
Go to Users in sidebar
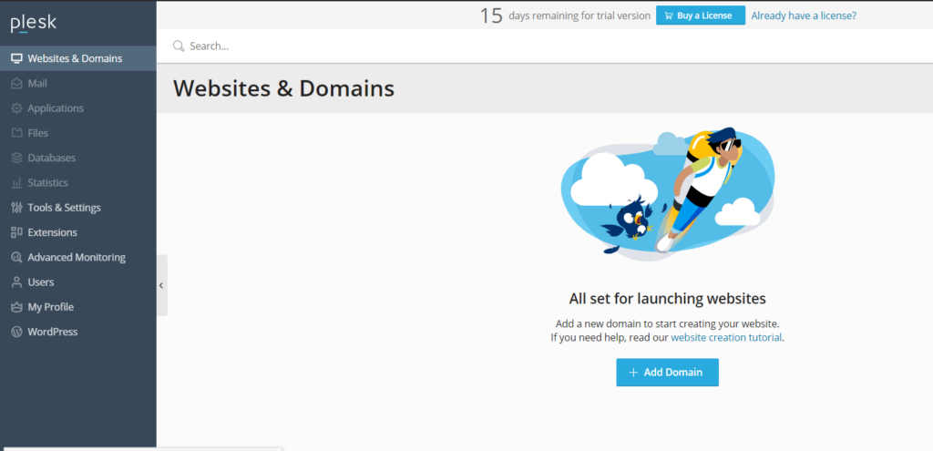click(40, 282)
